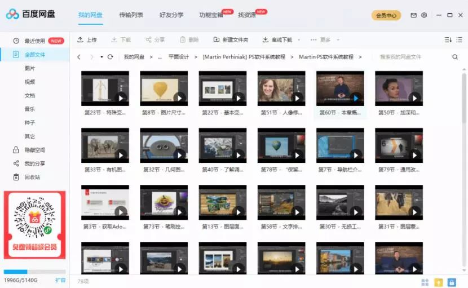Switch to 传输列表 tab
The width and height of the screenshot is (468, 288).
131,15
